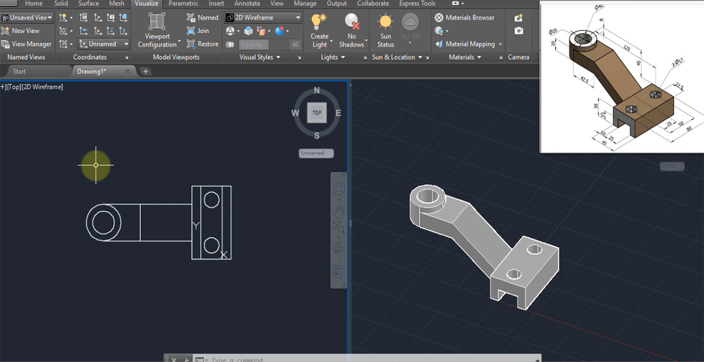The height and width of the screenshot is (362, 704).
Task: Expand the Sun & Location panel
Action: click(x=397, y=57)
